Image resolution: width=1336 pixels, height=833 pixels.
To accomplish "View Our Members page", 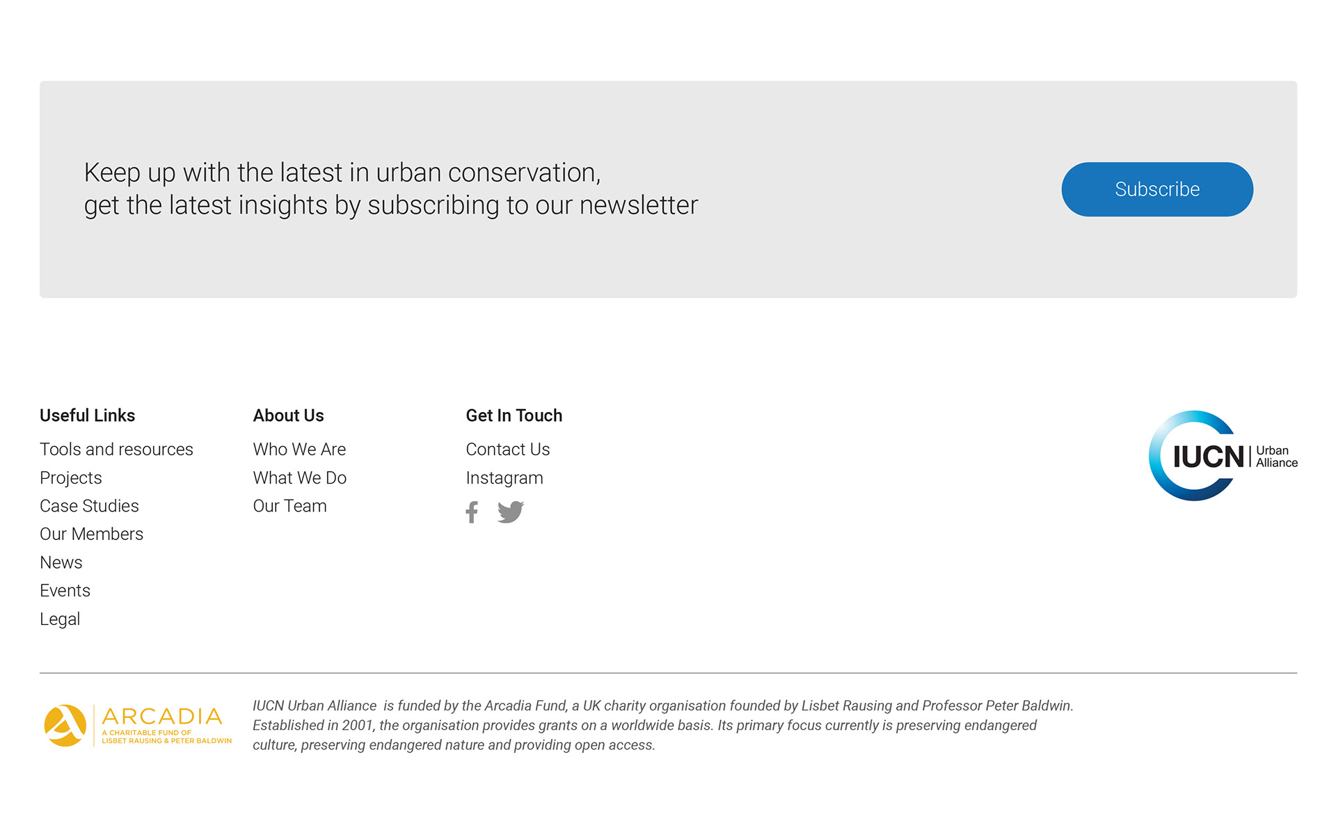I will tap(91, 534).
